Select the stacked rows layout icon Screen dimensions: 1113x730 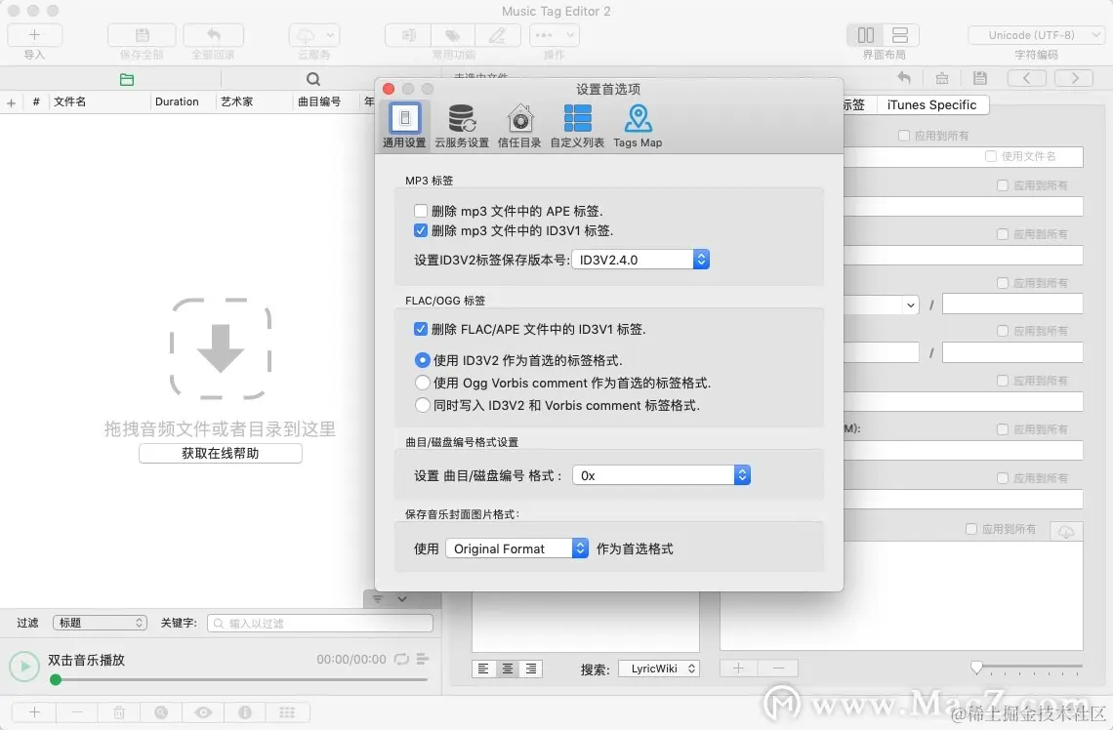coord(900,35)
